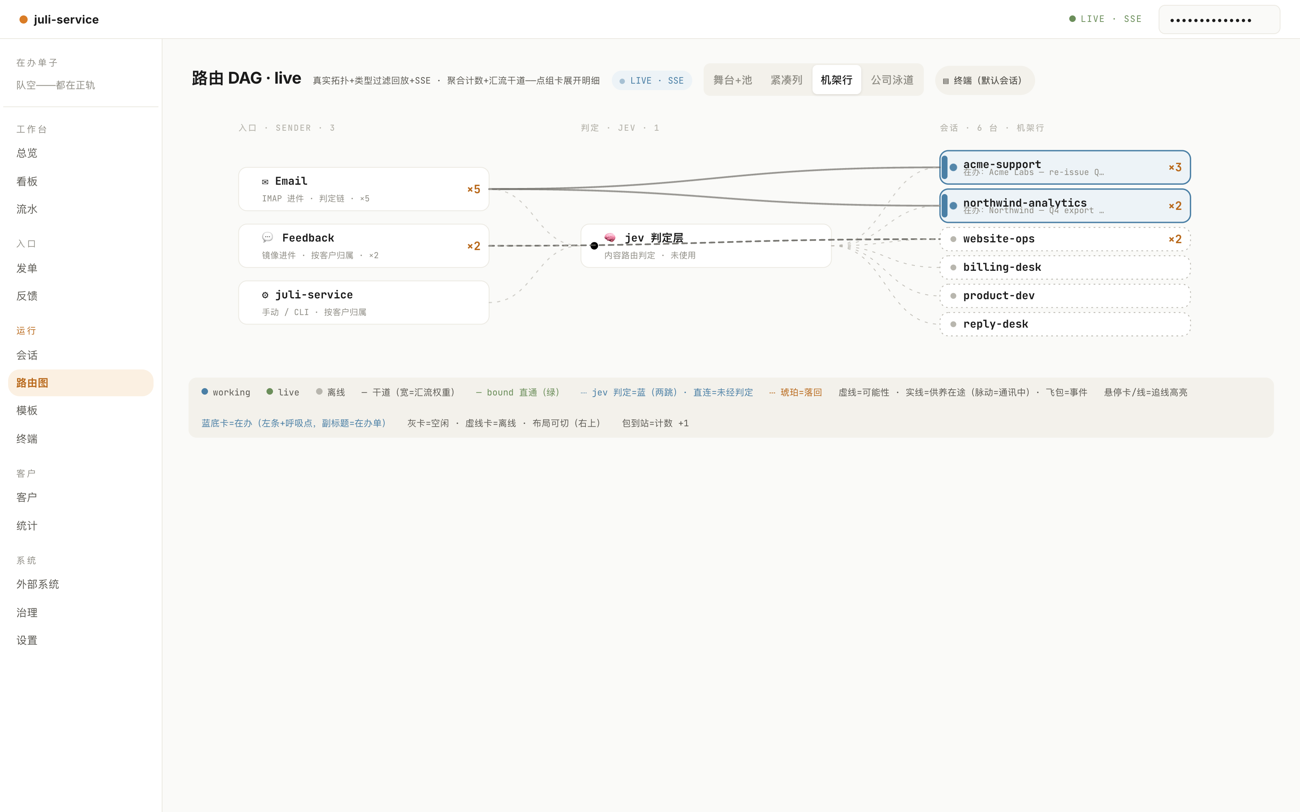The width and height of the screenshot is (1300, 812).
Task: Switch to 紧凑列 layout tab
Action: (786, 80)
